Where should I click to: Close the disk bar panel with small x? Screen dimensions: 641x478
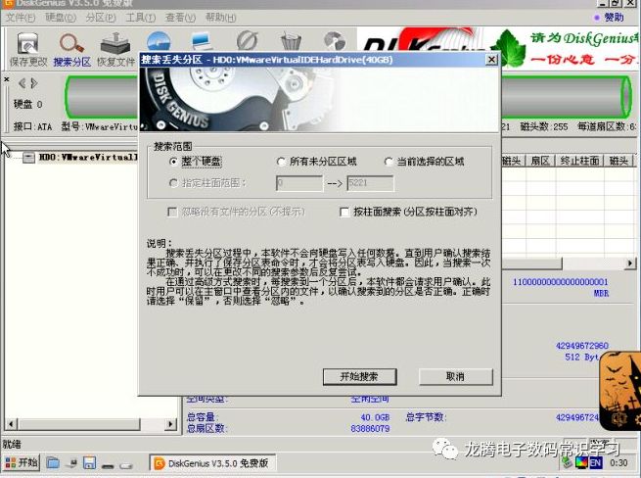point(7,79)
